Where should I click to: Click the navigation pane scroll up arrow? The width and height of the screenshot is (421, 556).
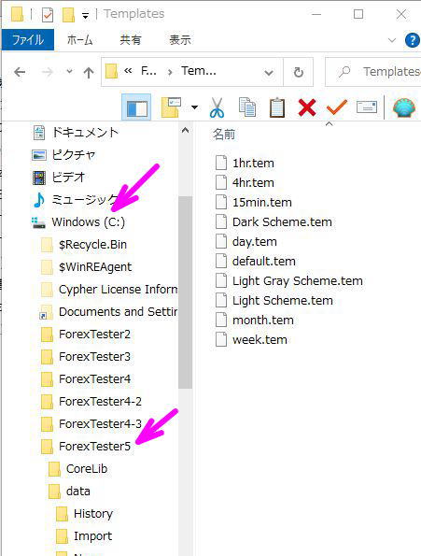pyautogui.click(x=185, y=131)
